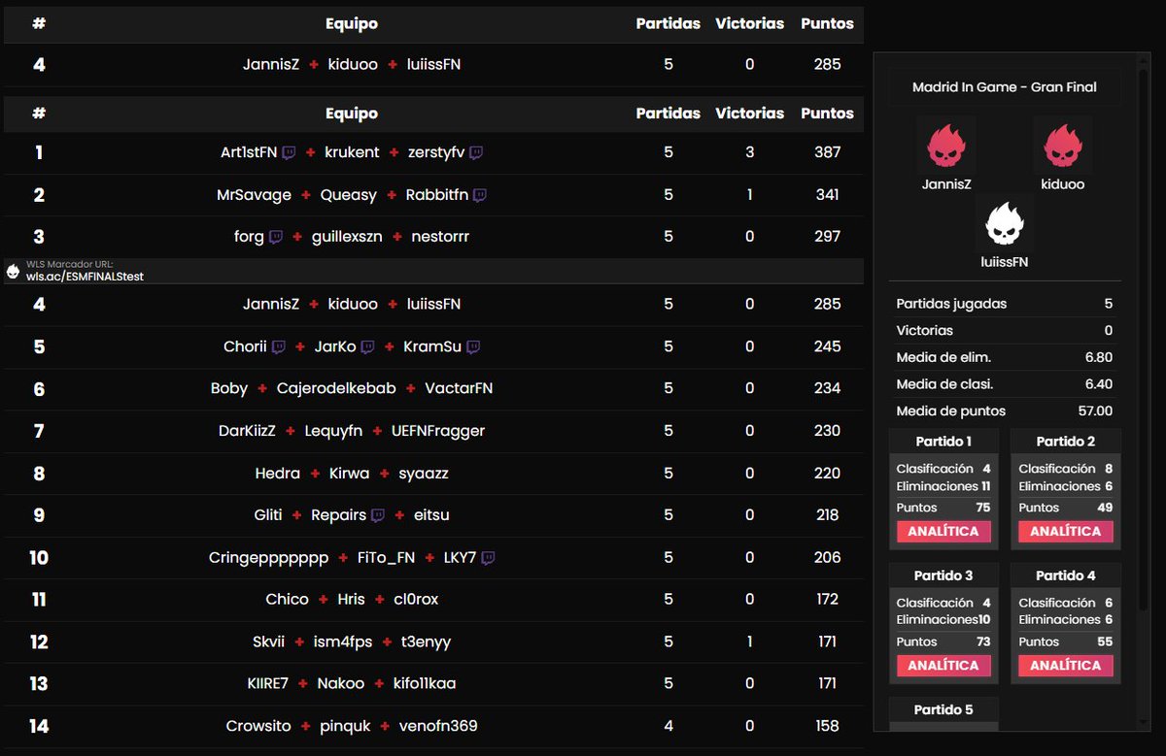Select player Hedra in rank 8
The image size is (1166, 756).
[x=277, y=474]
